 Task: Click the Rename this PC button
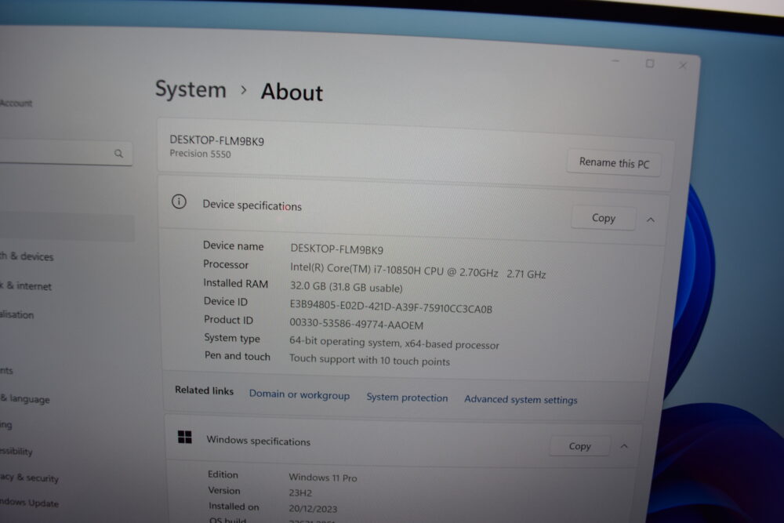click(614, 163)
